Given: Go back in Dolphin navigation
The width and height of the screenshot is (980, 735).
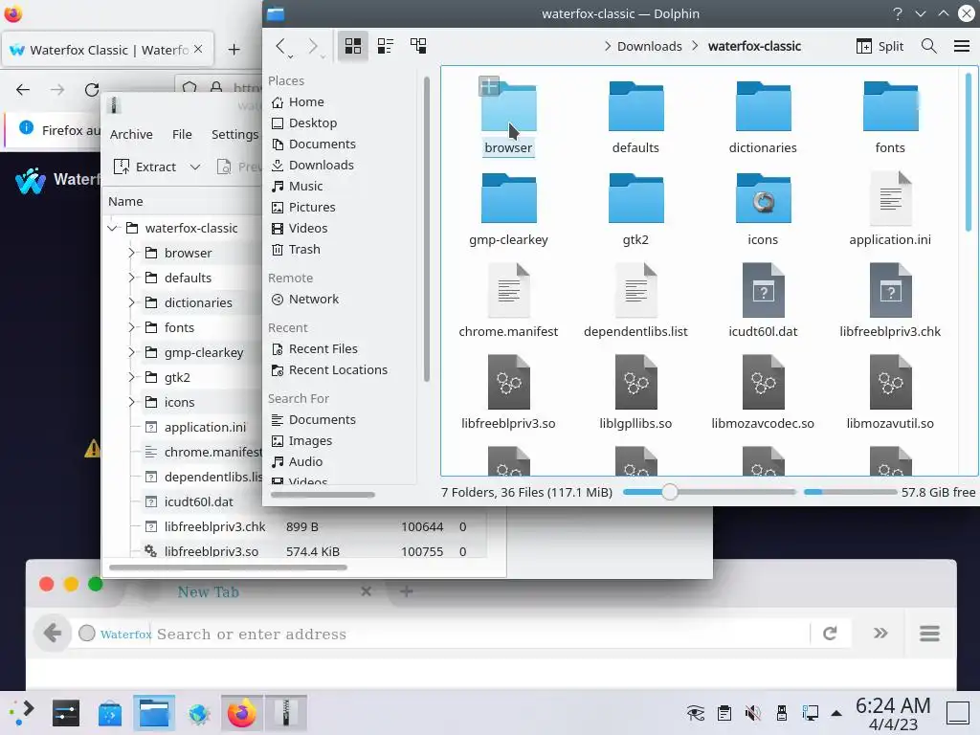Looking at the screenshot, I should click(280, 46).
